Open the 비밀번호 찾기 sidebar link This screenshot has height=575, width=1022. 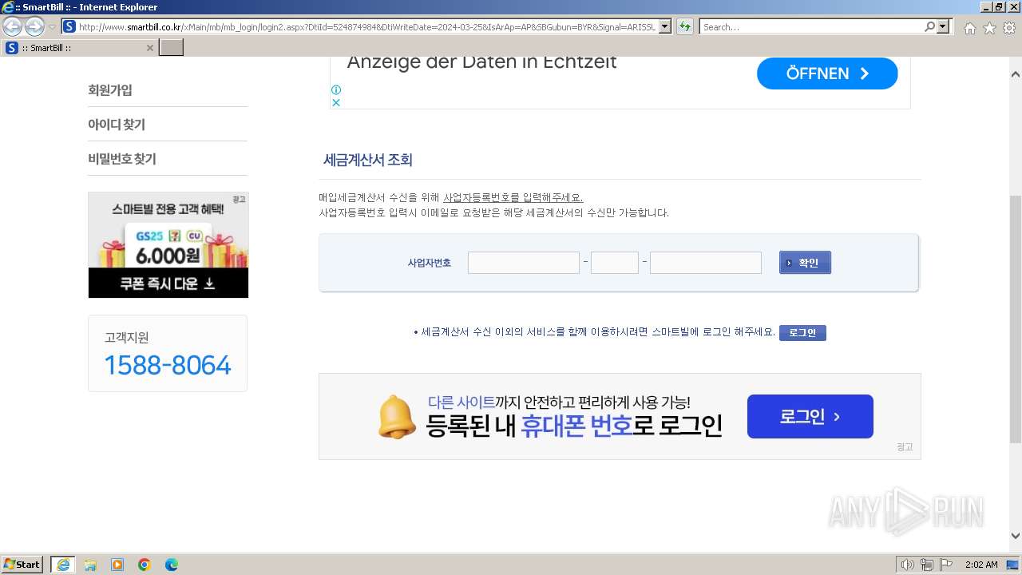click(x=122, y=159)
